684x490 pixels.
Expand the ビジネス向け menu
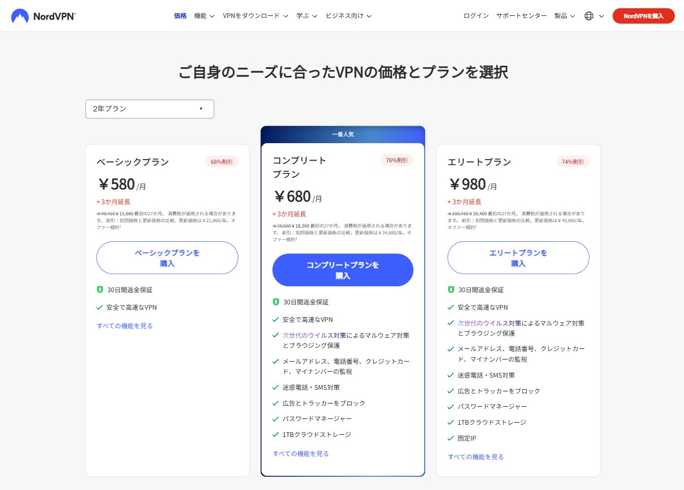[349, 16]
